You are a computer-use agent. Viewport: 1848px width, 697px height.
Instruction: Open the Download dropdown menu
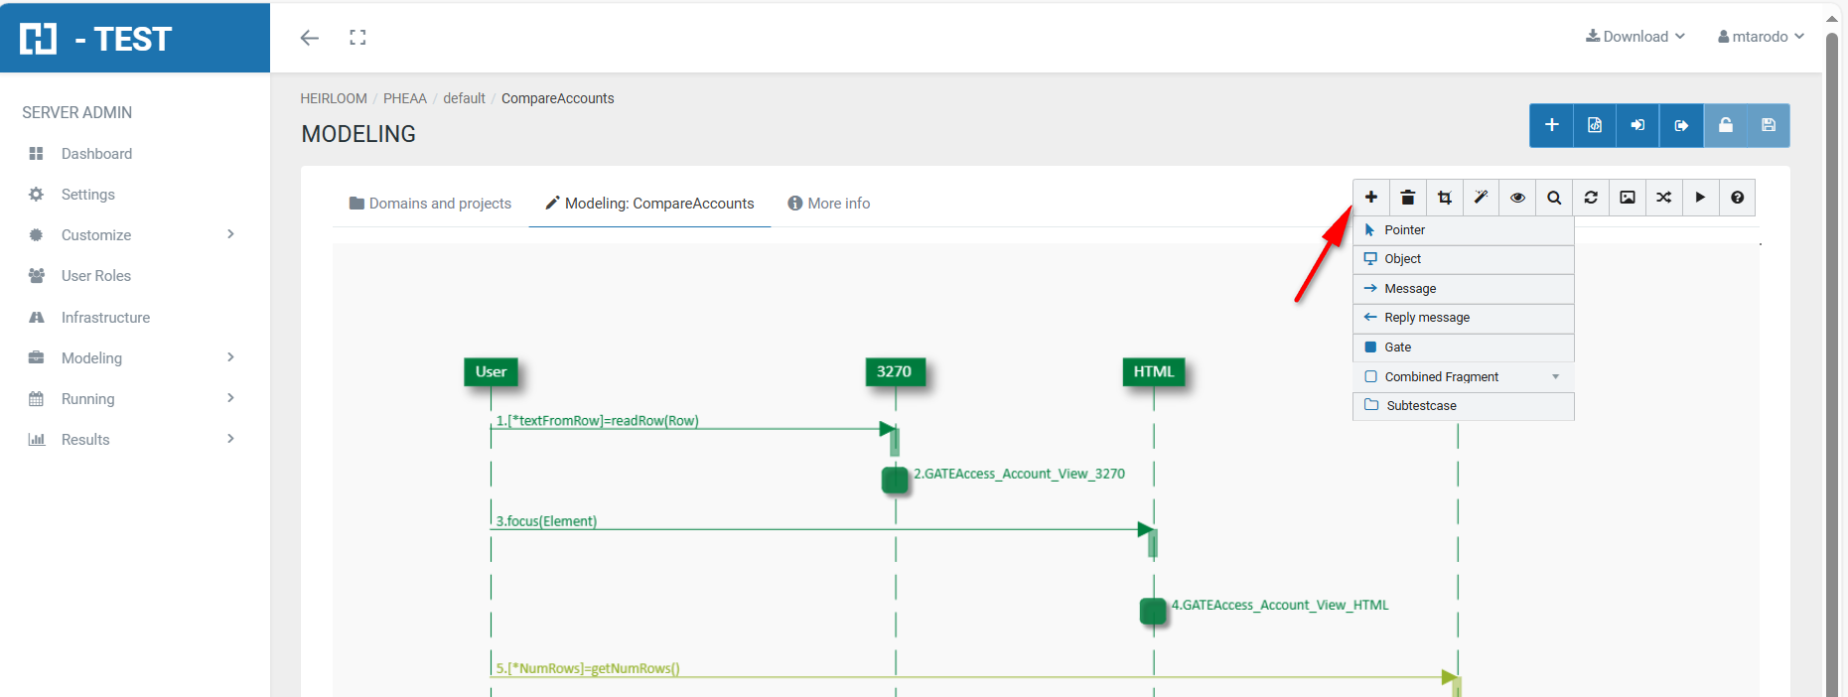[1635, 37]
